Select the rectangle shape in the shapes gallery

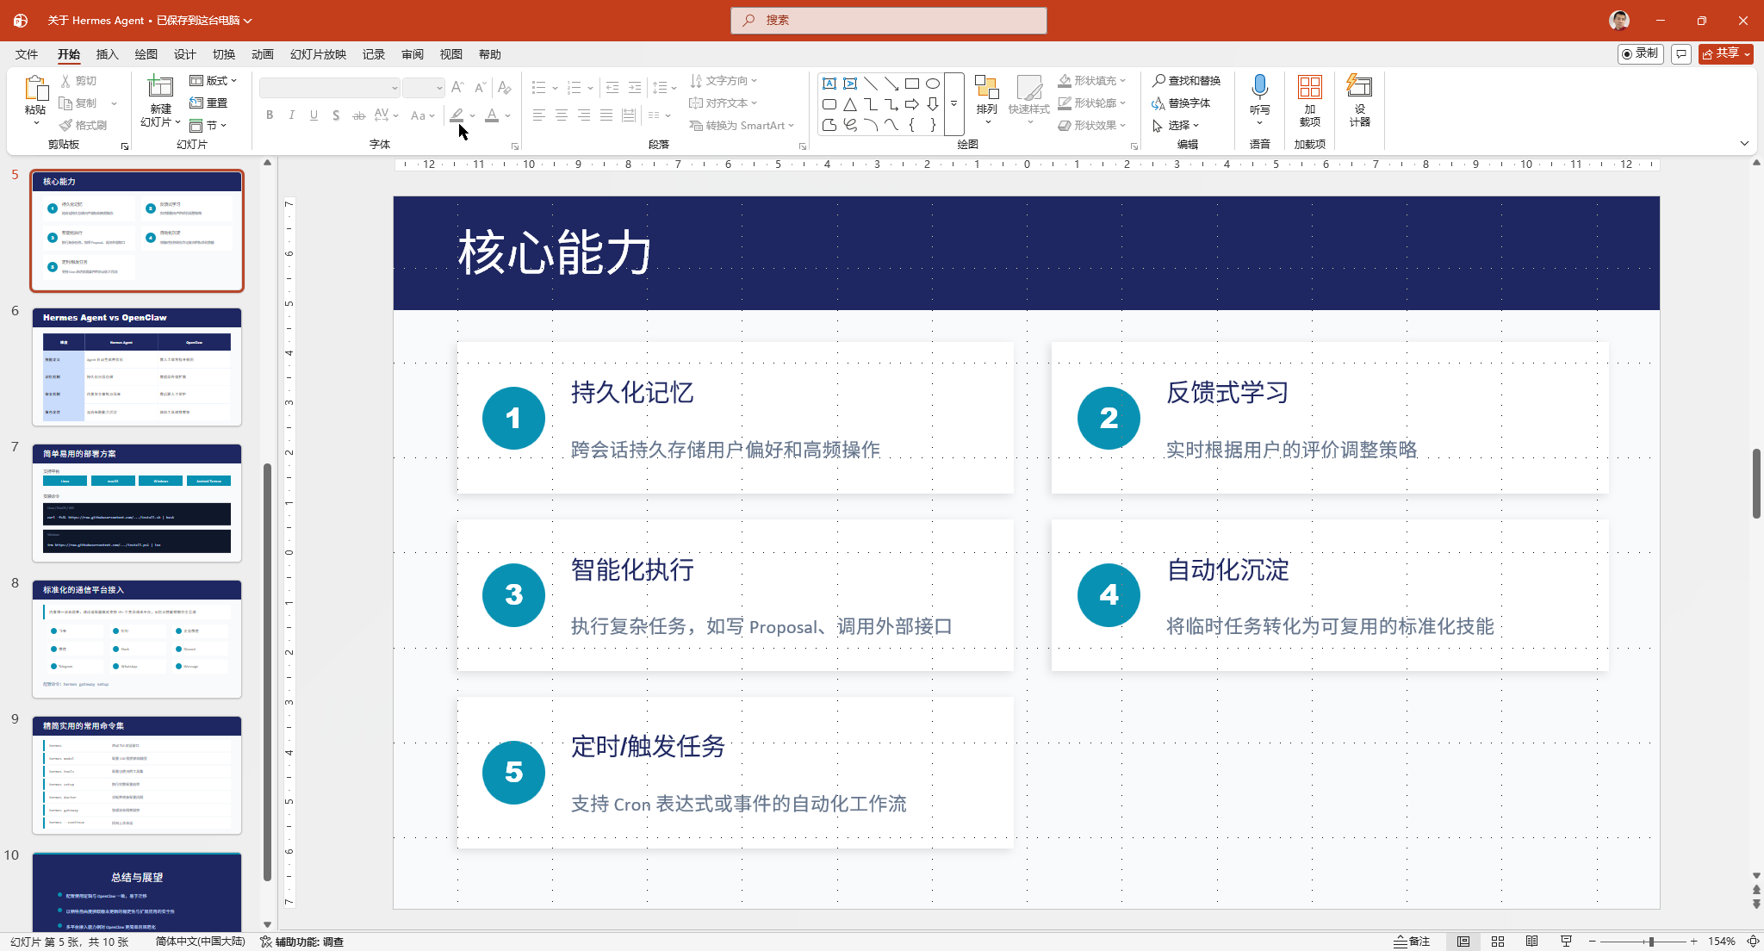click(x=912, y=84)
